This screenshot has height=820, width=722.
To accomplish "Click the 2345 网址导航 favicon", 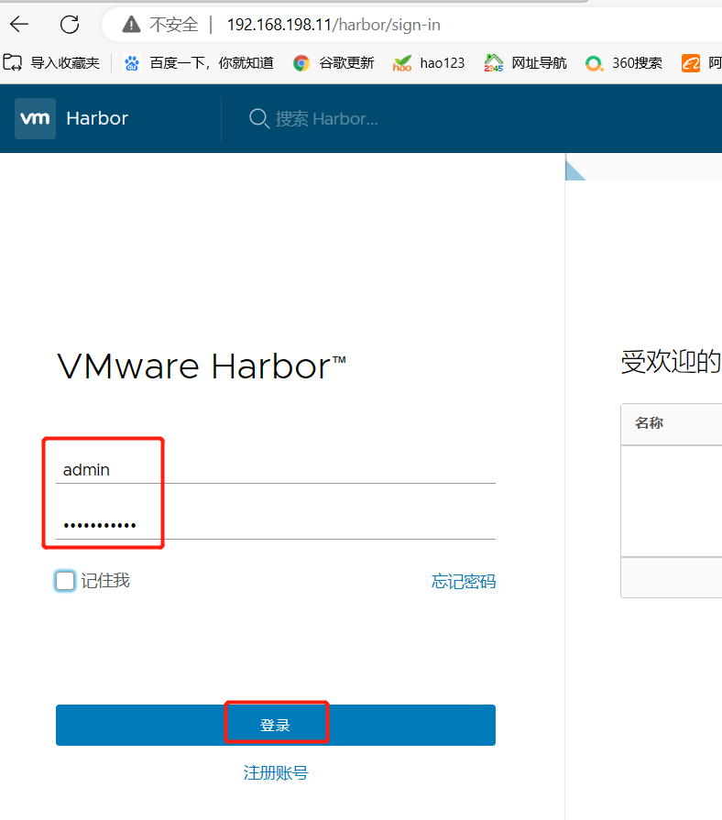I will point(494,62).
